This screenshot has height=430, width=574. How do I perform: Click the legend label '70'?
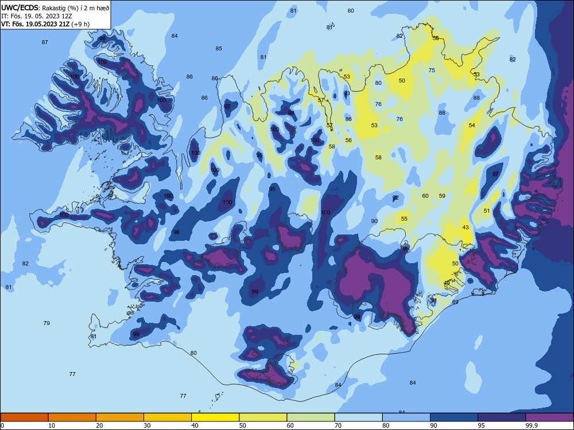(338, 425)
